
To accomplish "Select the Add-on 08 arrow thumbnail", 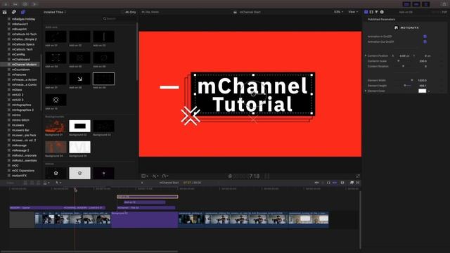I will (x=79, y=79).
